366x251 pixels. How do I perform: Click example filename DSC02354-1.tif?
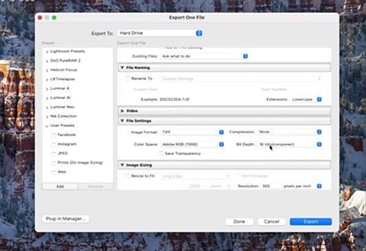(x=174, y=99)
